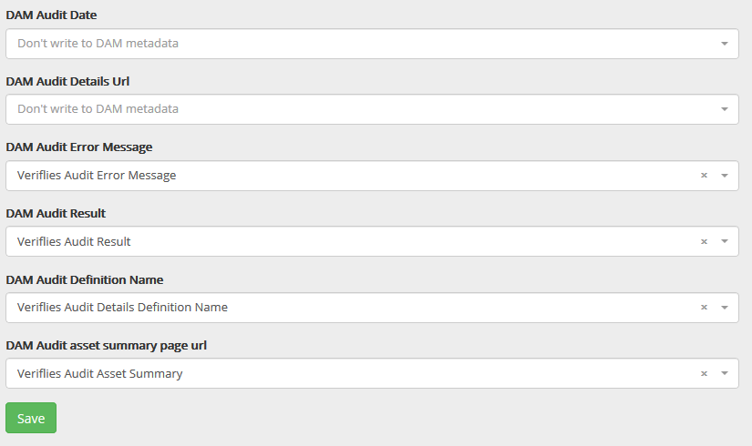Clear the Veriflies Audit Error Message selection
Image resolution: width=752 pixels, height=446 pixels.
(x=704, y=176)
